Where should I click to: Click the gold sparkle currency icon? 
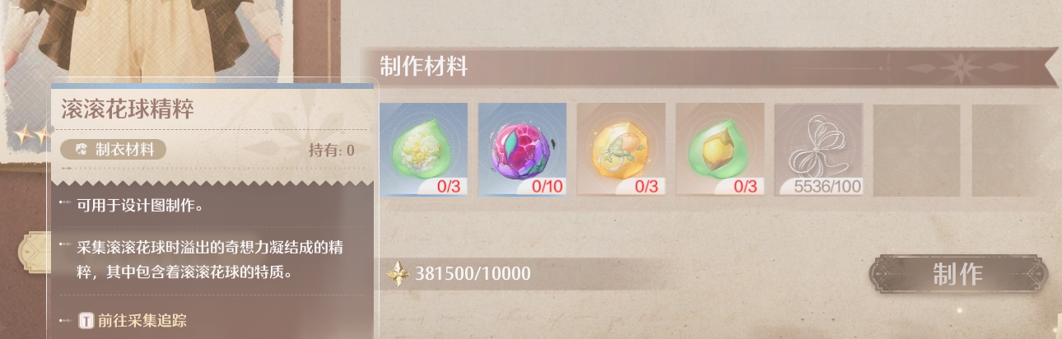pos(398,272)
